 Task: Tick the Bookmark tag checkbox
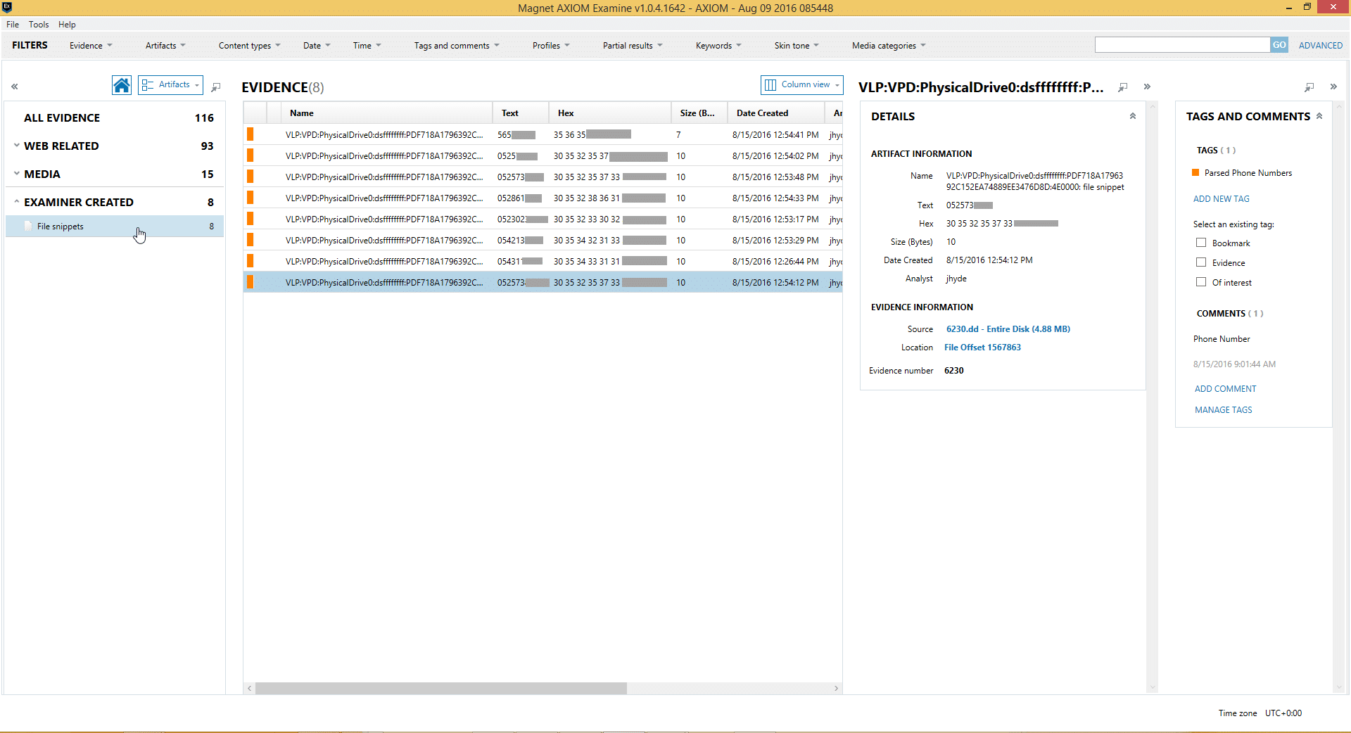click(x=1201, y=243)
